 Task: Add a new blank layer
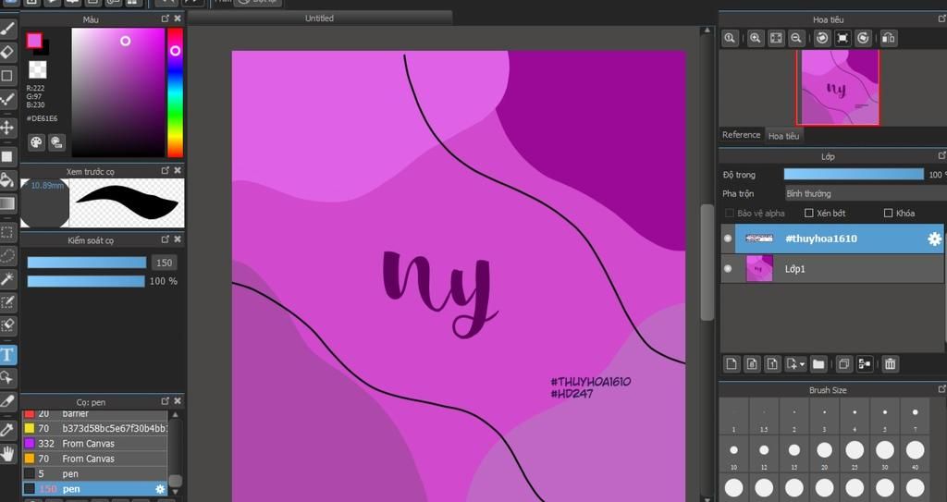[x=732, y=363]
